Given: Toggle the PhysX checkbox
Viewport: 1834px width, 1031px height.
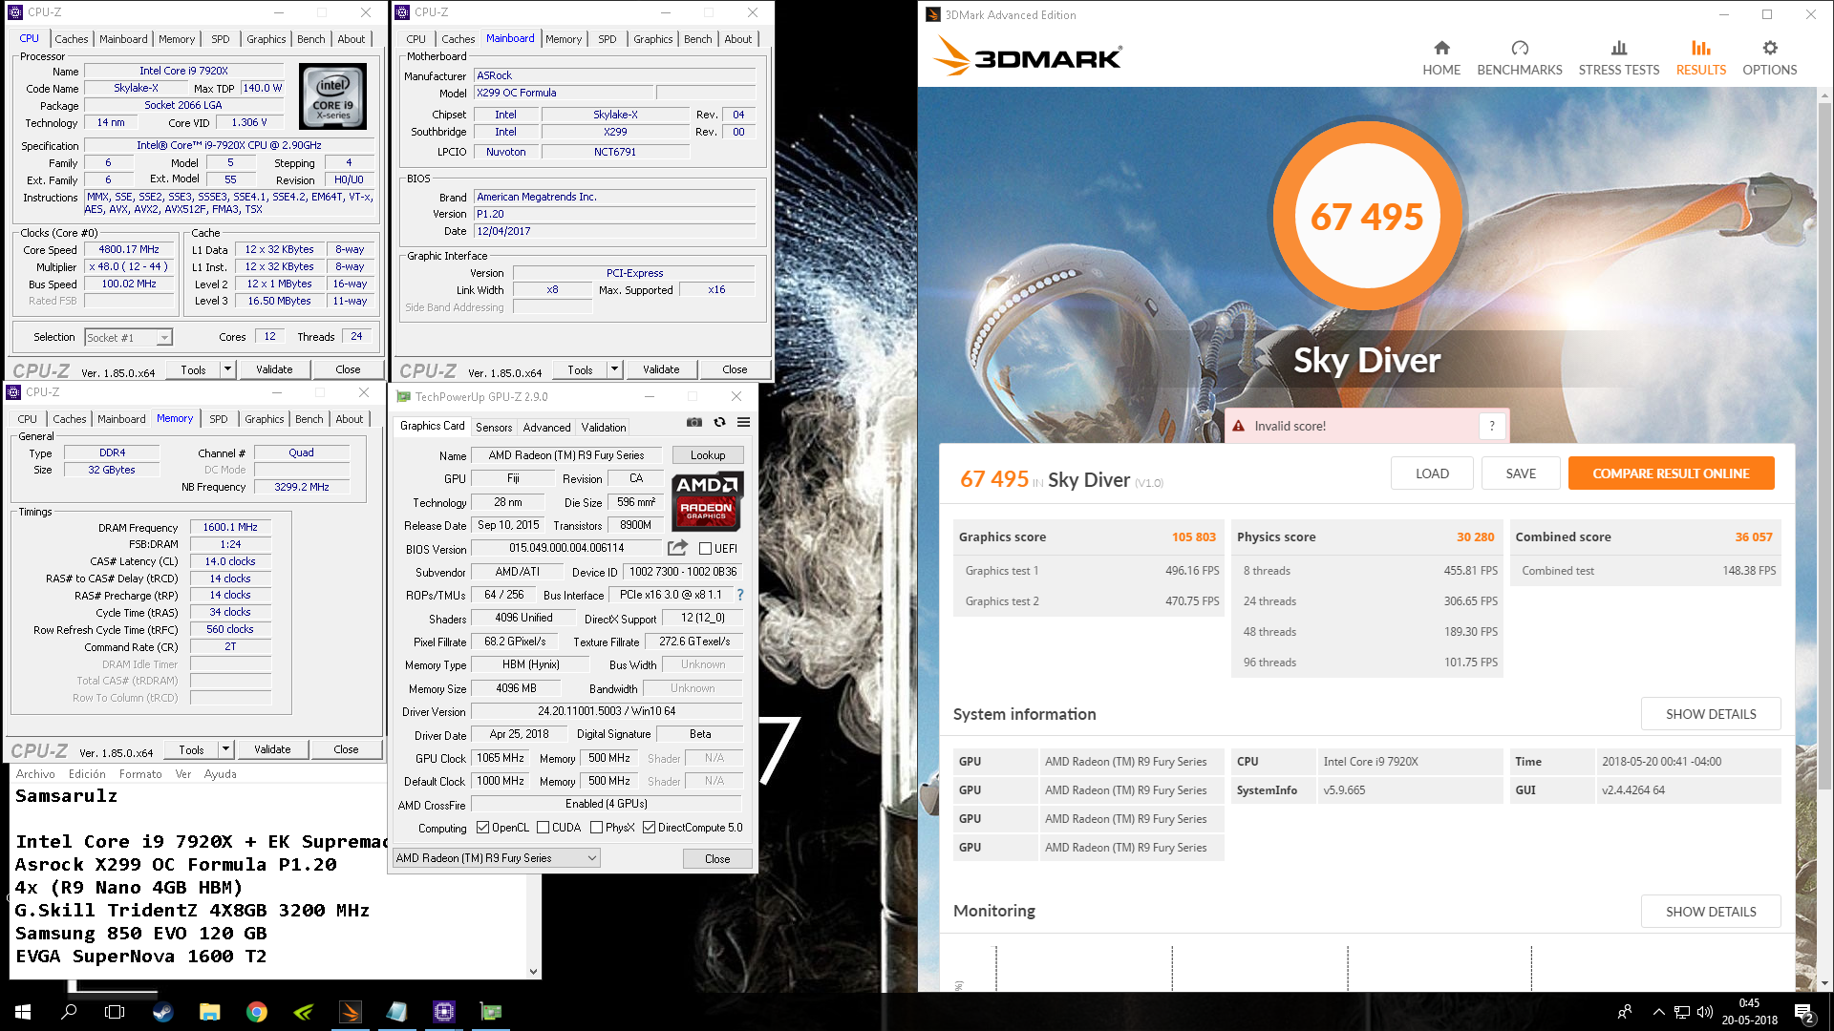Looking at the screenshot, I should (x=596, y=828).
